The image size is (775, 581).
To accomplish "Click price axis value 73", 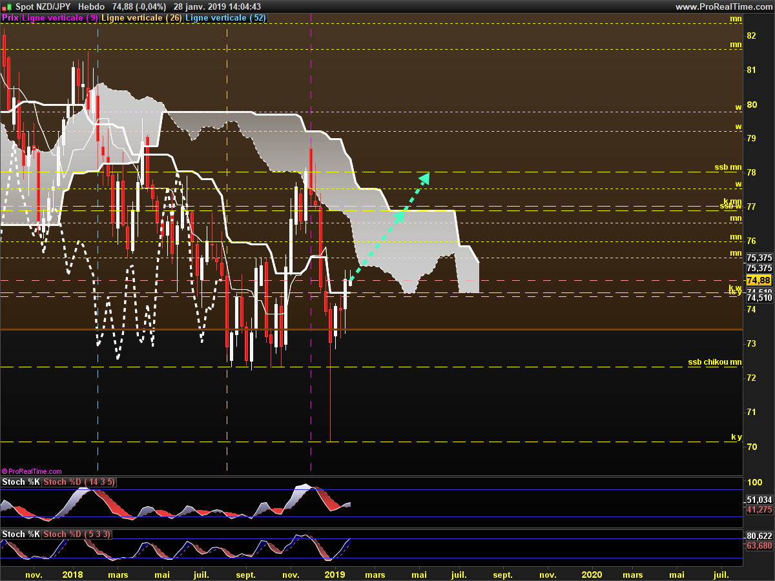I will (752, 343).
